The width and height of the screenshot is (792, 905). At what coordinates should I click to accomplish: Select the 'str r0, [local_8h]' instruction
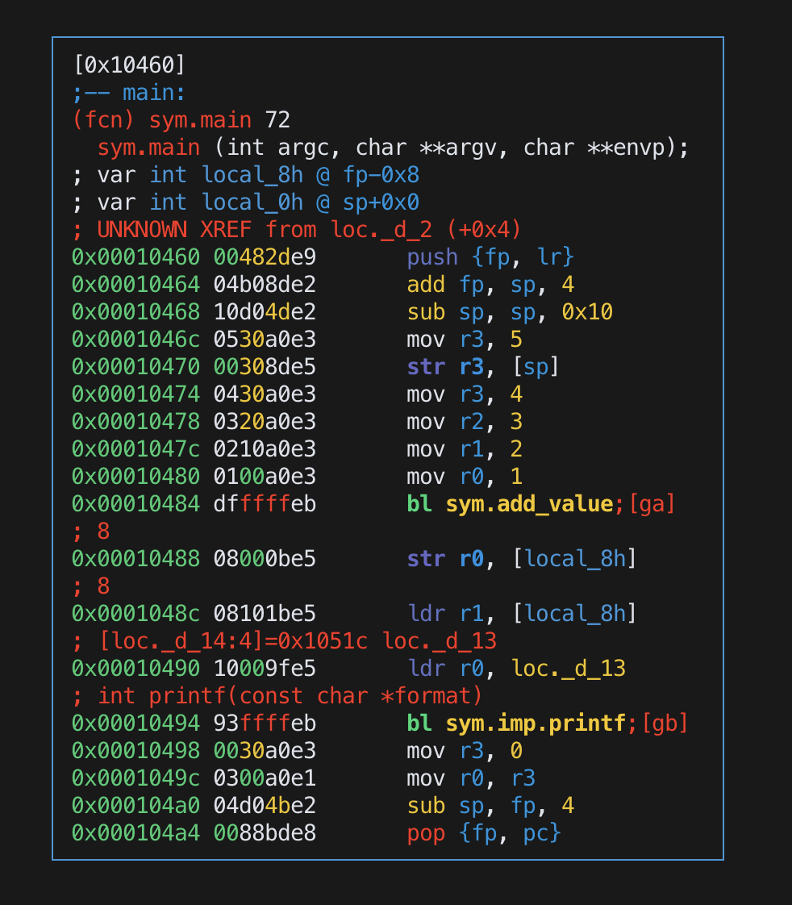[x=522, y=559]
